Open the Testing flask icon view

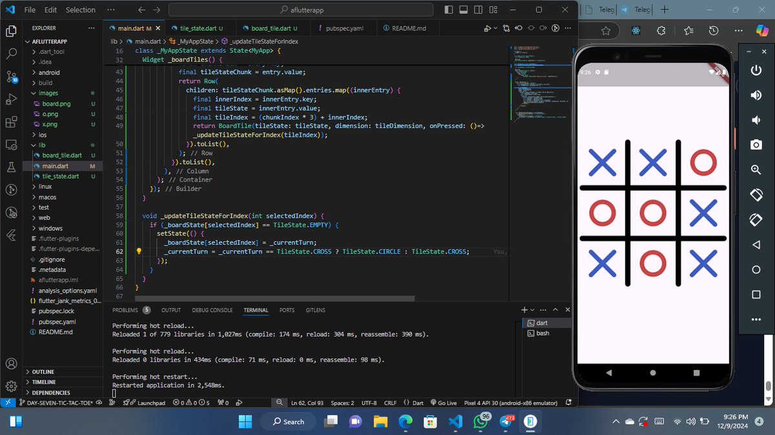10,167
